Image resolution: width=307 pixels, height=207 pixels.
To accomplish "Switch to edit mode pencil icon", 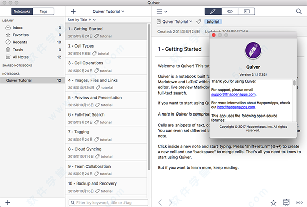I will (213, 12).
